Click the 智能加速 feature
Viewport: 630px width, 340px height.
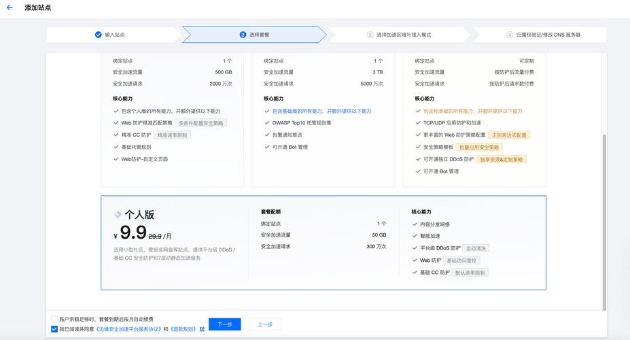[430, 236]
